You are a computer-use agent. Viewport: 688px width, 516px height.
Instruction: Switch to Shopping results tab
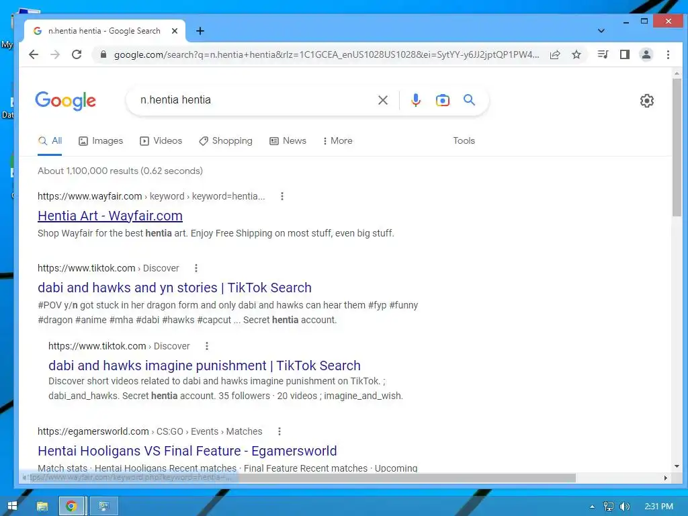click(x=226, y=141)
